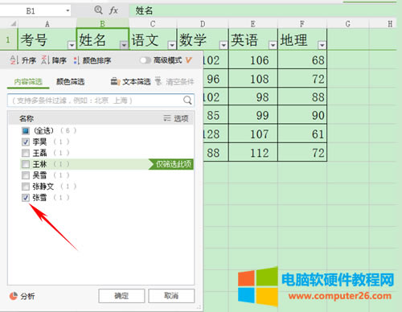Click geography score cell 90
Image resolution: width=402 pixels, height=312 pixels.
pyautogui.click(x=302, y=115)
